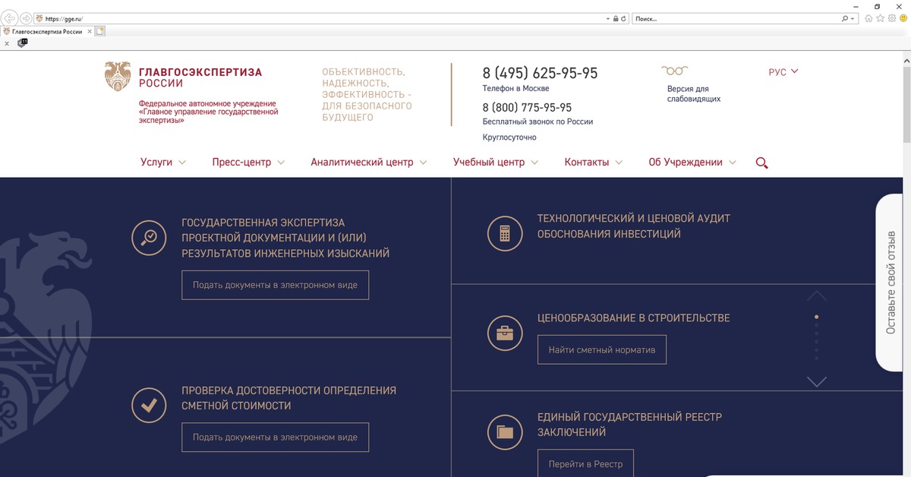Open the Оставьте свой отзыв side tab
The height and width of the screenshot is (477, 911).
click(892, 282)
